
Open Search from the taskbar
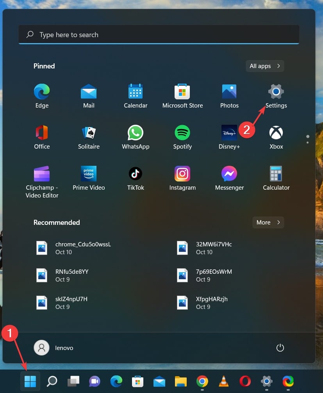52,381
